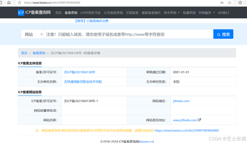Click the ICP logo icon
Screen dimensions: 247x143
(x=21, y=13)
